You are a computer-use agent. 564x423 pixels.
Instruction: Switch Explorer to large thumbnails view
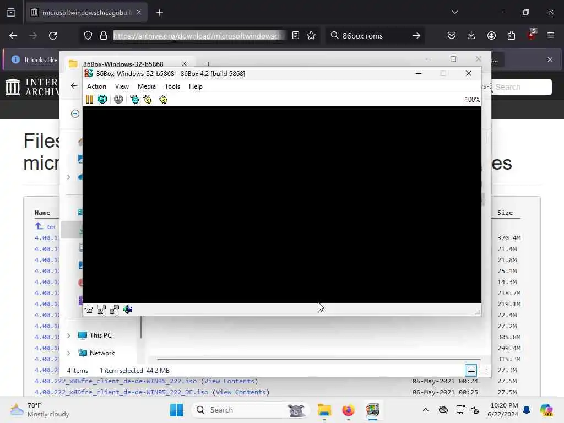(483, 370)
